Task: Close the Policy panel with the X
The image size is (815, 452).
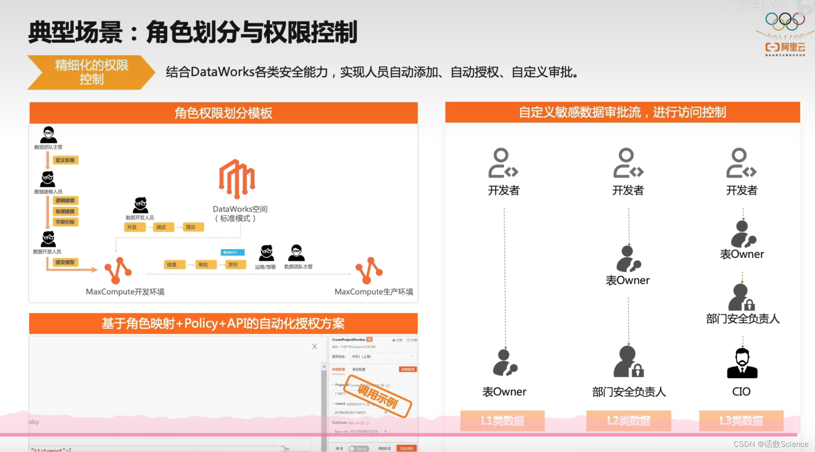Action: click(315, 347)
